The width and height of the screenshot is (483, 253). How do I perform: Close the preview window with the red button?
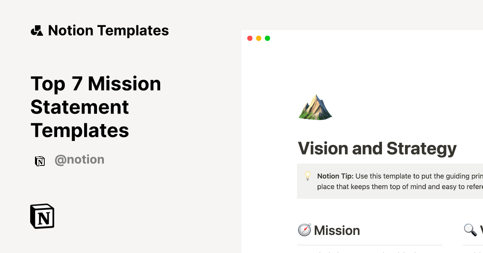pyautogui.click(x=250, y=39)
